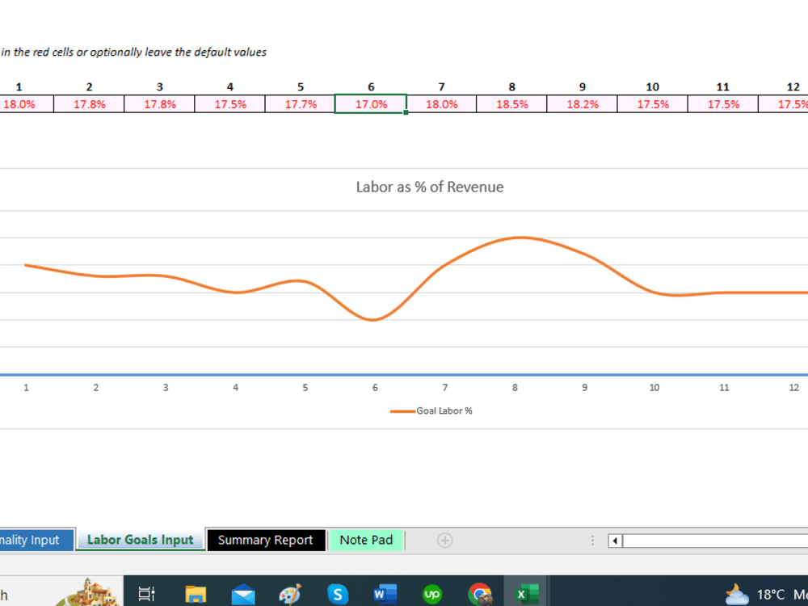Viewport: 808px width, 606px height.
Task: Click the new sheet plus icon
Action: [444, 540]
